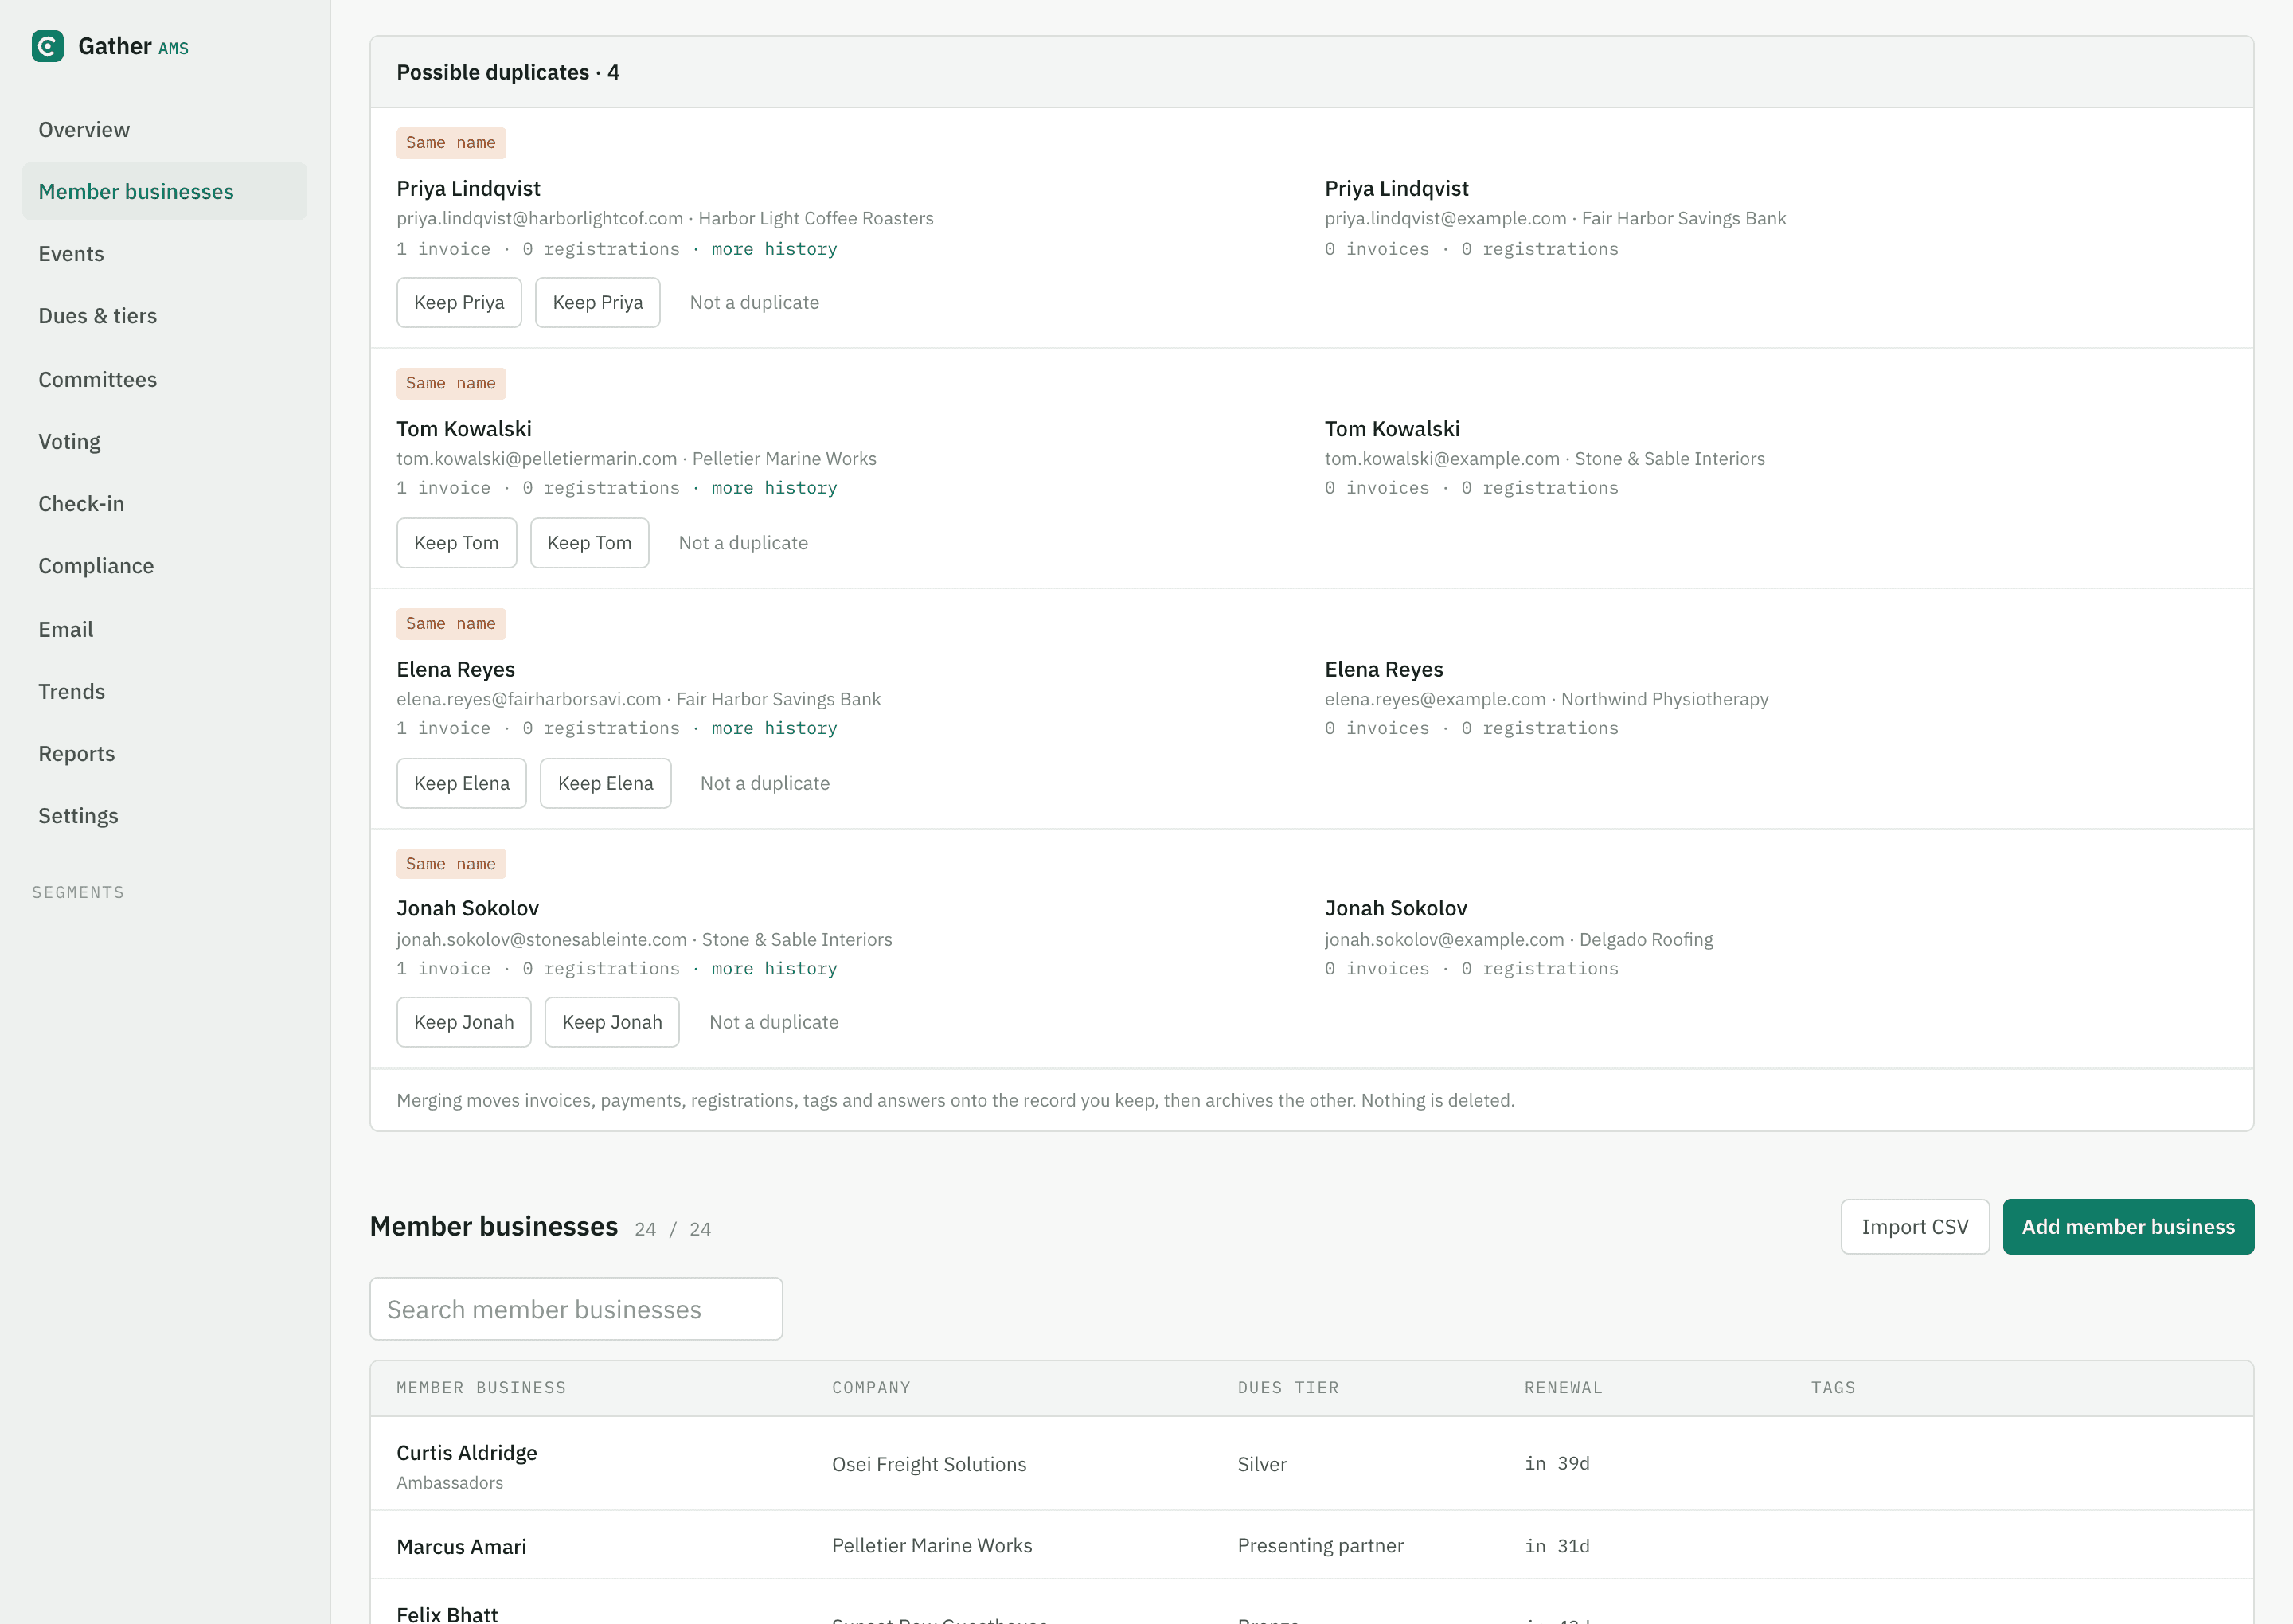Keep Tom from Pelletier Marine Works

[456, 543]
